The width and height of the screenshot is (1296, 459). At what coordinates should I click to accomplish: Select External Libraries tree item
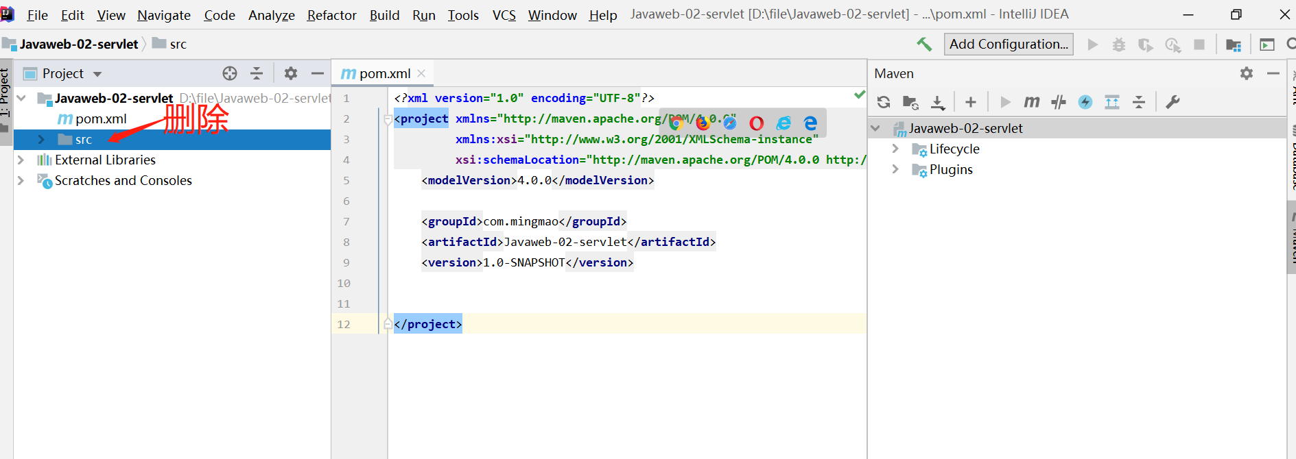pyautogui.click(x=105, y=160)
